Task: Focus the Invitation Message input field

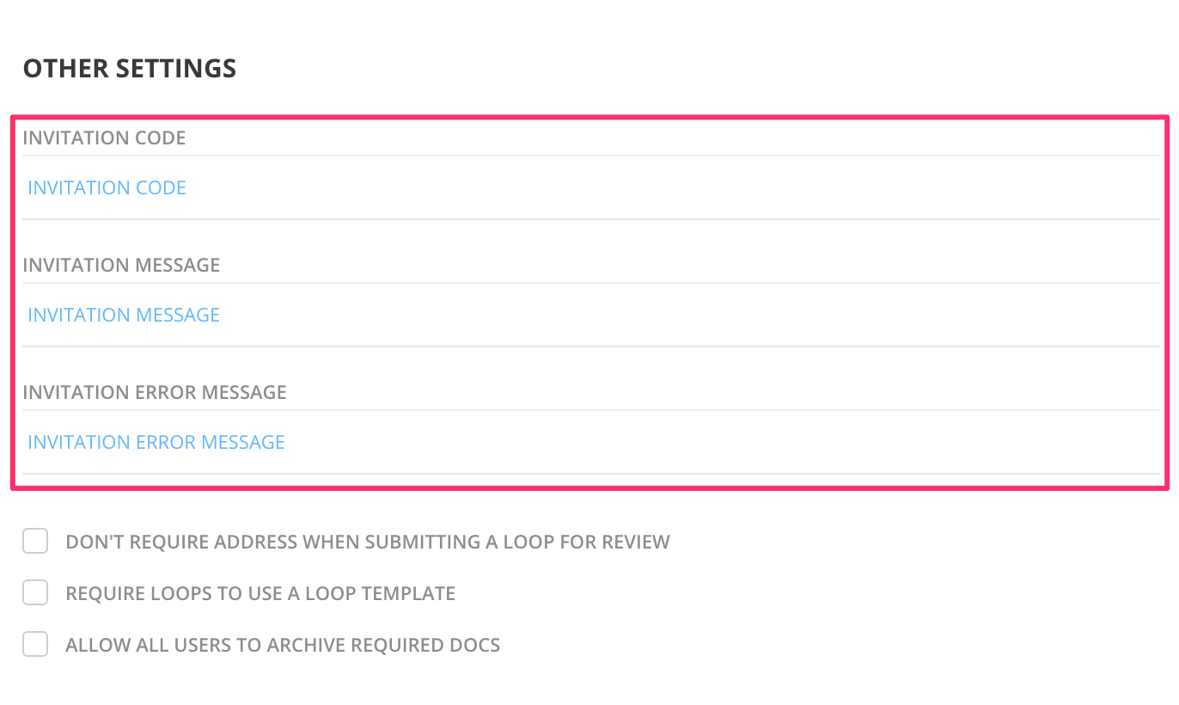Action: point(591,315)
